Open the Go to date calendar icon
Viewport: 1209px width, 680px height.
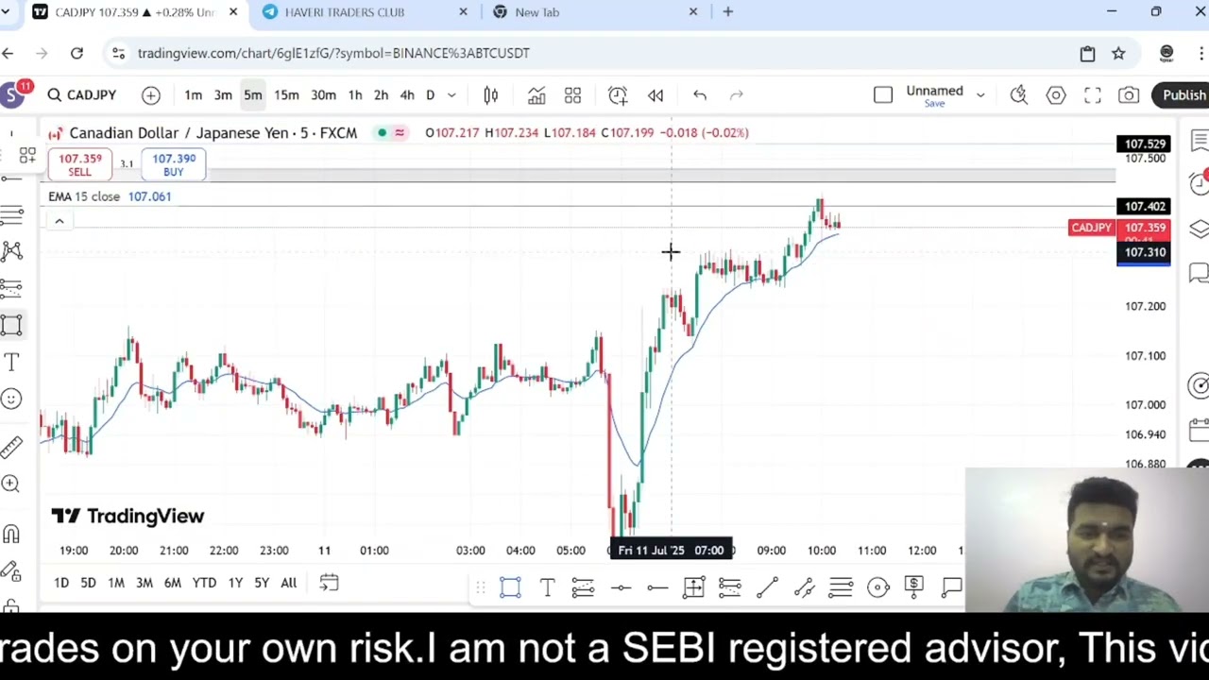[x=329, y=583]
